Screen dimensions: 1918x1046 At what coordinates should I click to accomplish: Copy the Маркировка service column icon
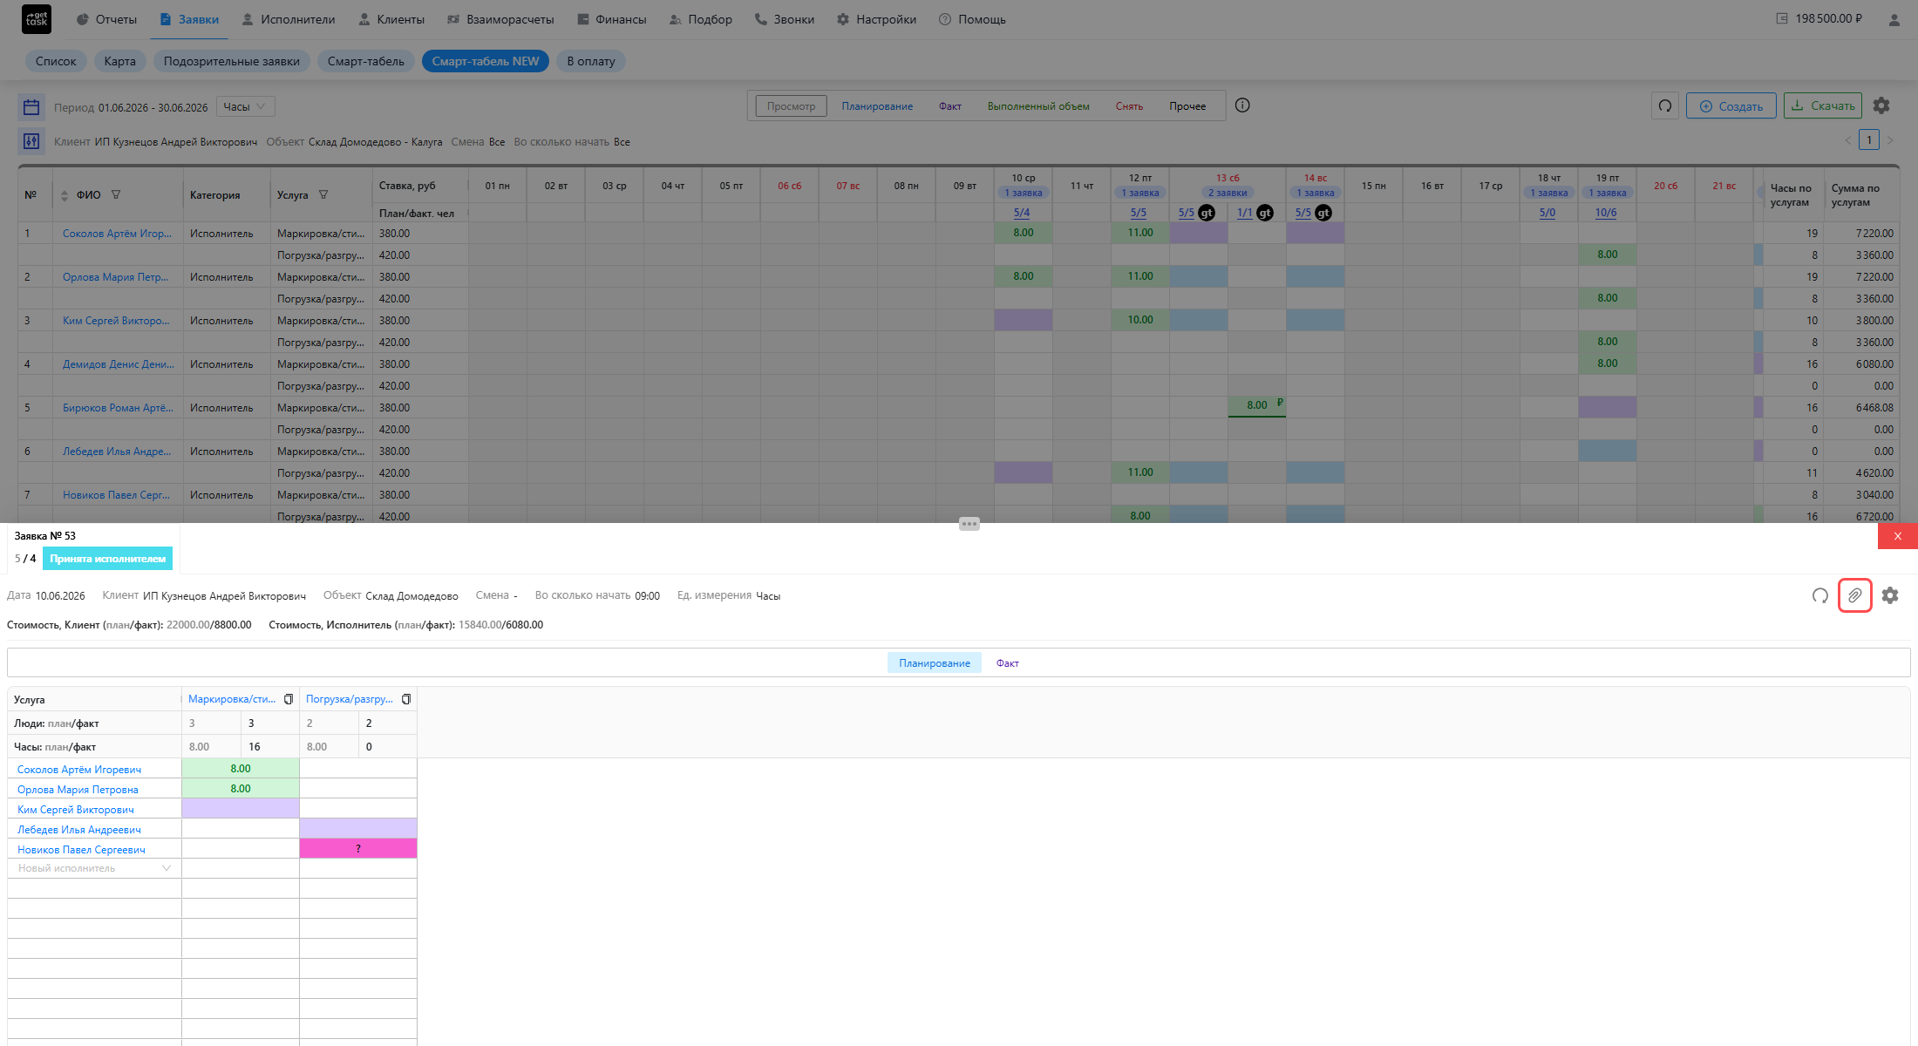click(289, 699)
